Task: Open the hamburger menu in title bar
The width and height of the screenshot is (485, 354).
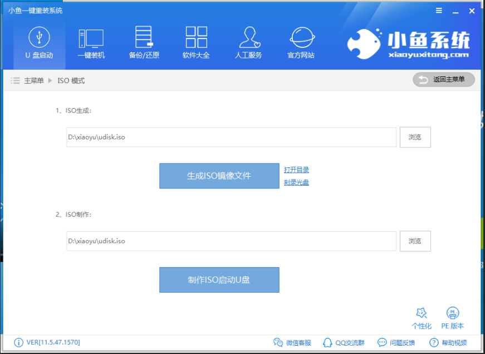Action: pyautogui.click(x=439, y=11)
